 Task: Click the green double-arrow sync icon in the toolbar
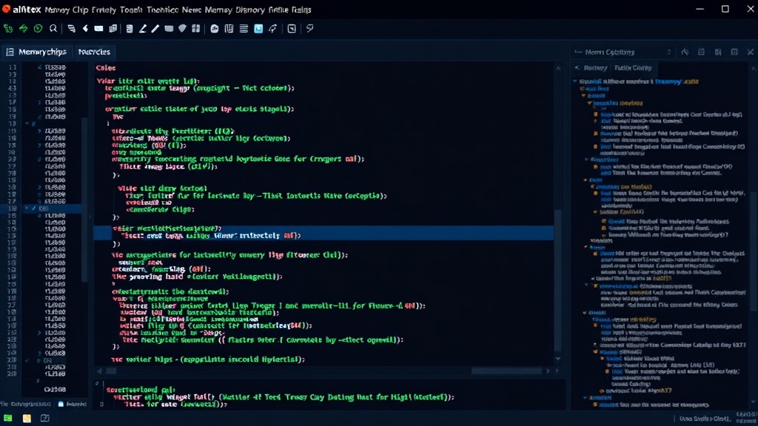(x=23, y=29)
